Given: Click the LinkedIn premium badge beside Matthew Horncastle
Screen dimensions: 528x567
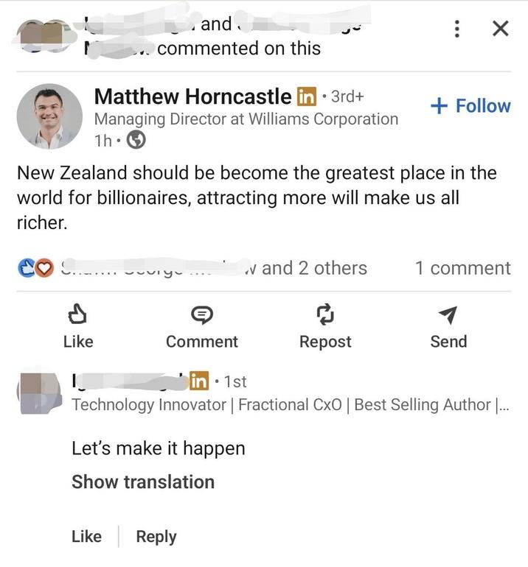Looking at the screenshot, I should click(306, 96).
